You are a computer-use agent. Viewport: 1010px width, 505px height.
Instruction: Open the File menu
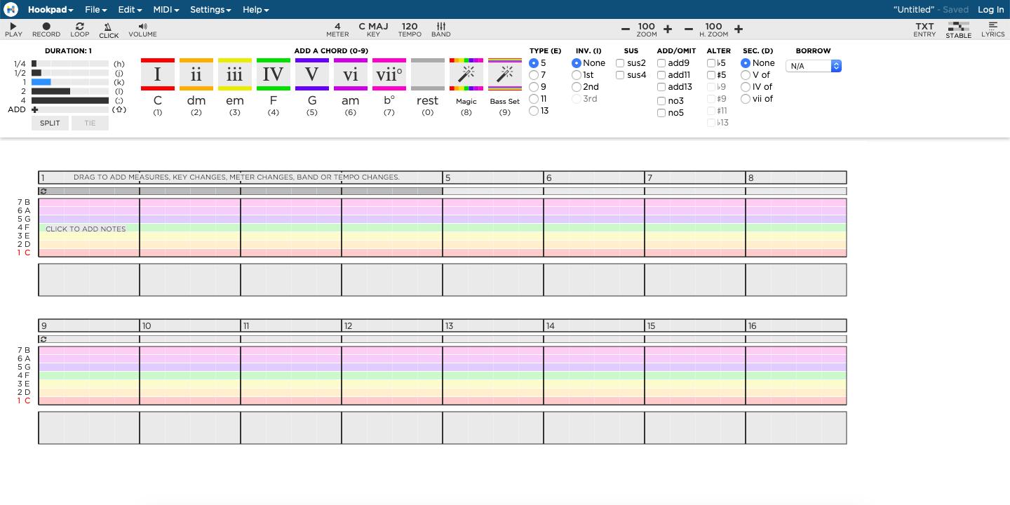click(x=95, y=10)
